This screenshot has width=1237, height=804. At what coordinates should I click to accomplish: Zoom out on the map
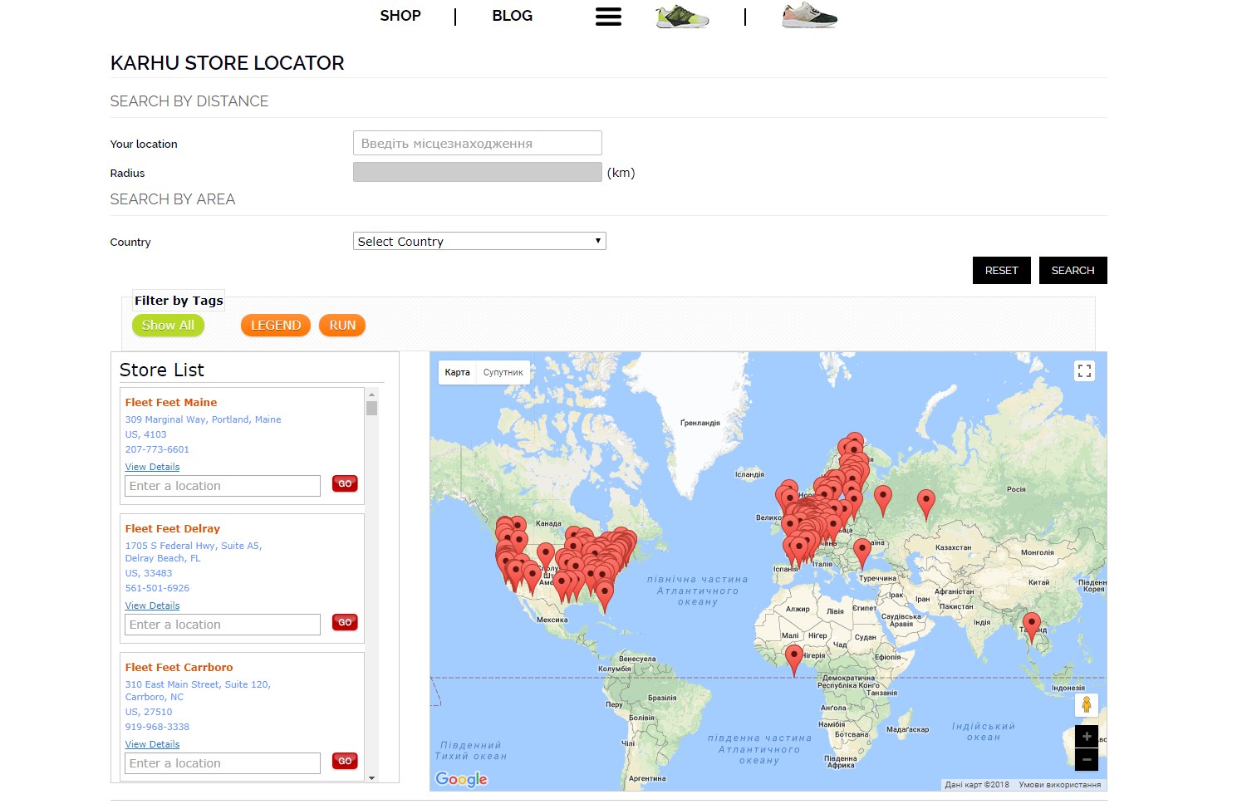pyautogui.click(x=1087, y=759)
